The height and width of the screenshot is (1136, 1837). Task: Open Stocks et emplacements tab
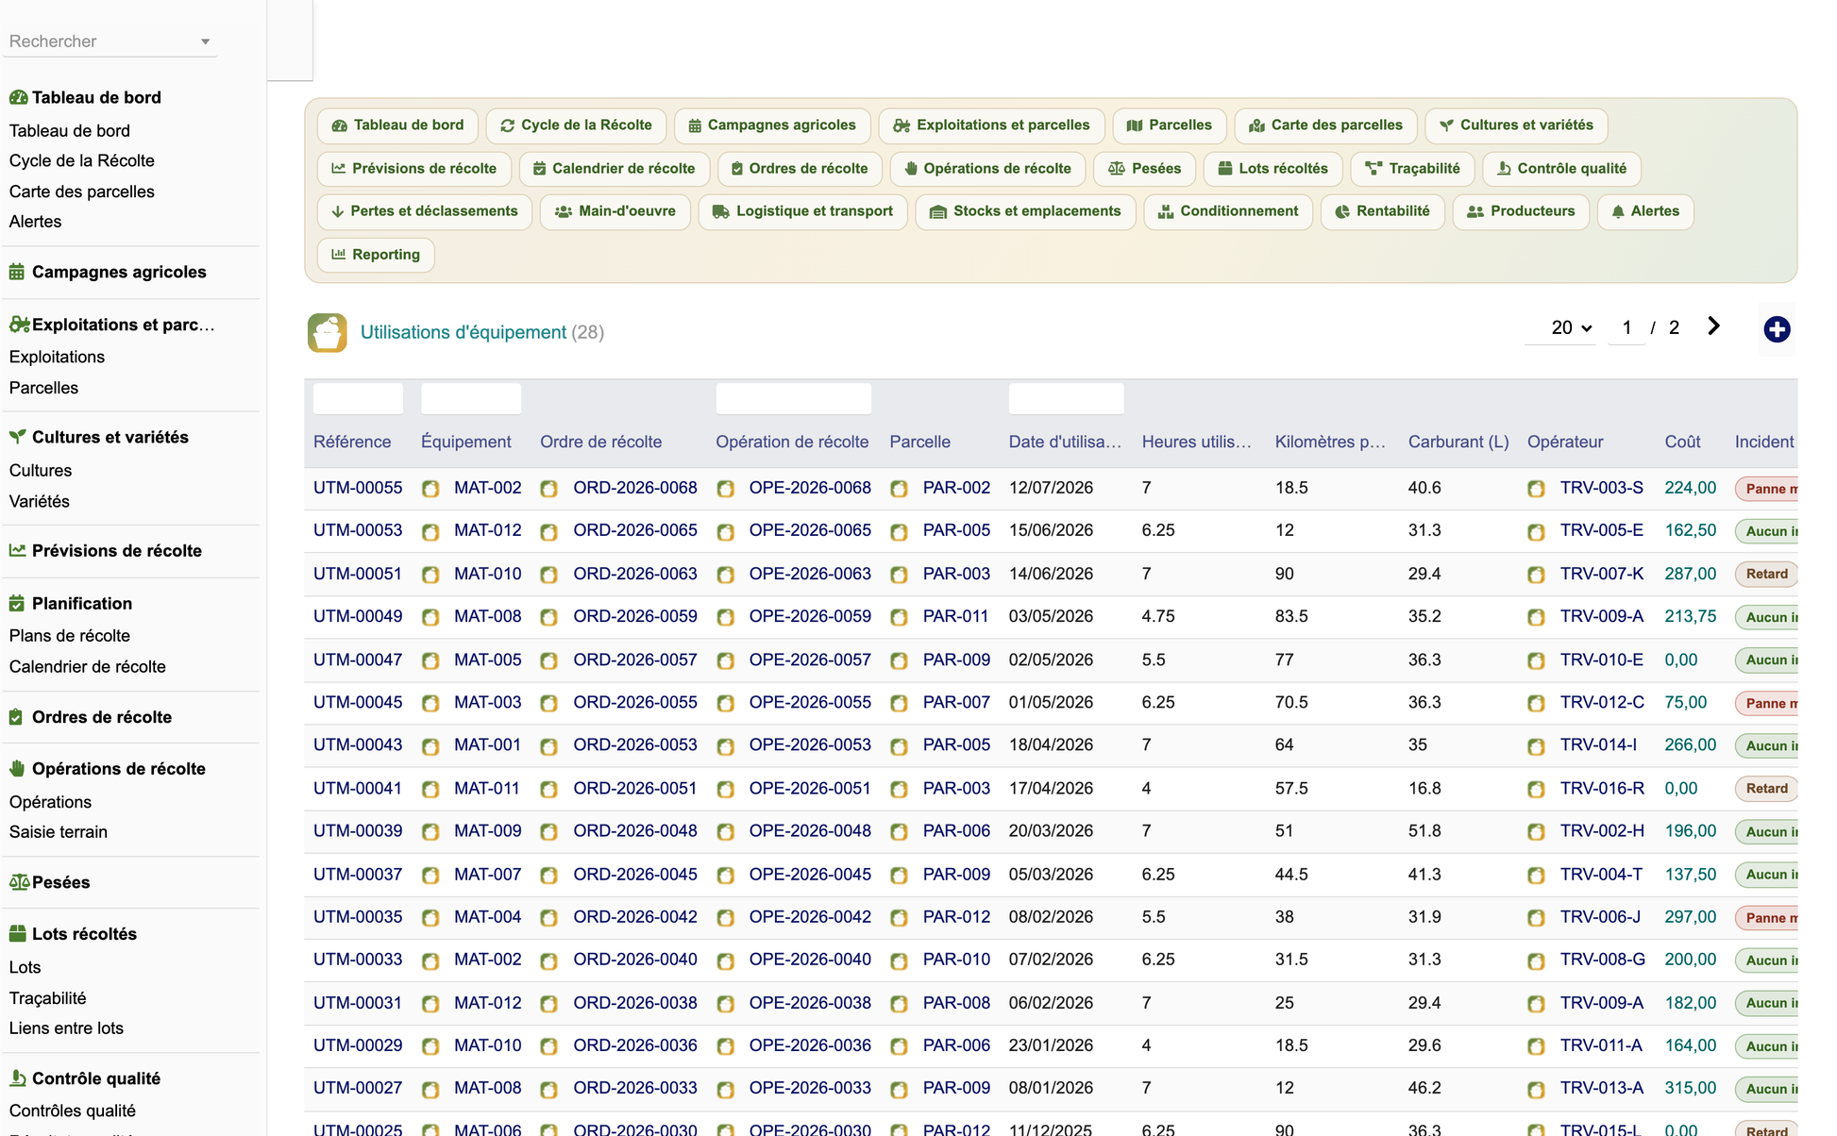[x=1025, y=211]
